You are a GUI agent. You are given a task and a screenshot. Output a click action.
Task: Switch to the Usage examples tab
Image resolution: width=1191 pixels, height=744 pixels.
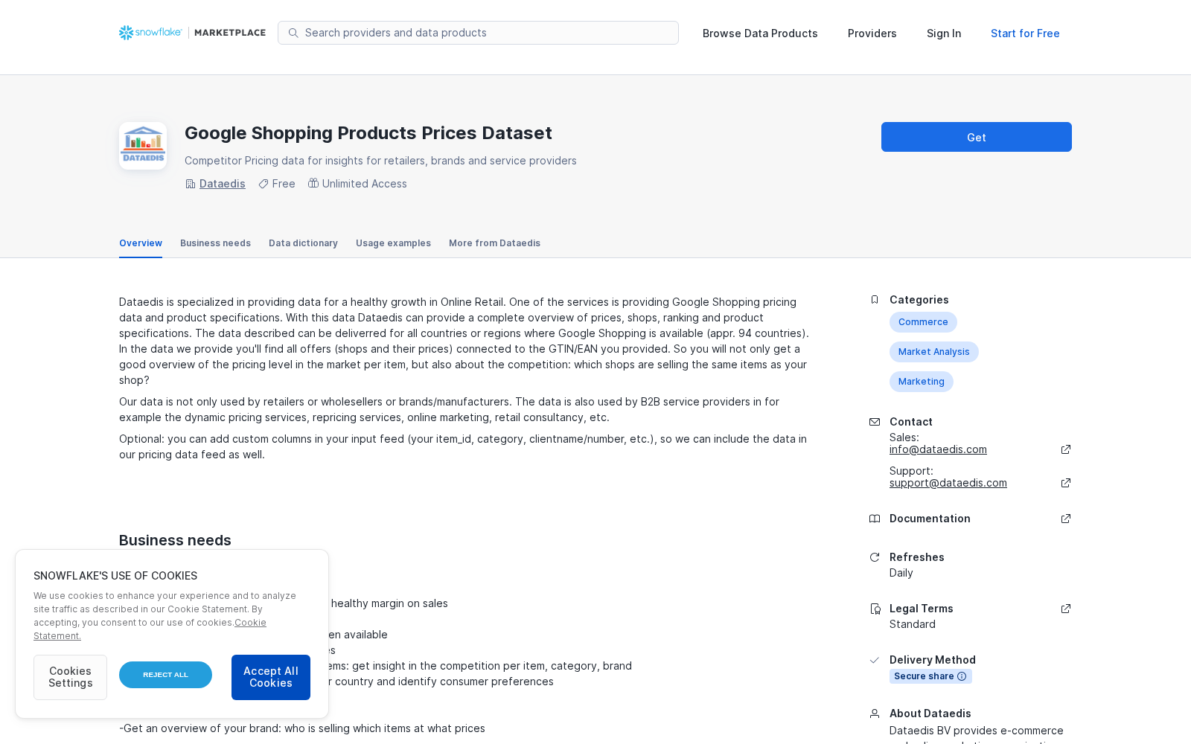point(393,243)
